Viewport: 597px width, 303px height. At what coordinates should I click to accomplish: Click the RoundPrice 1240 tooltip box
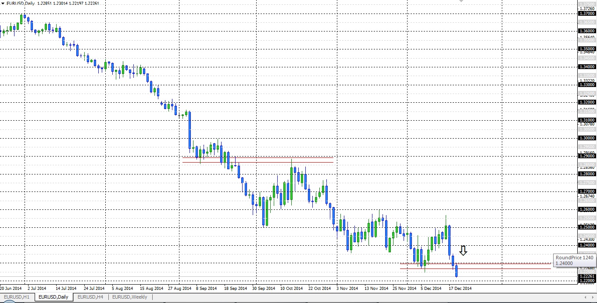pyautogui.click(x=574, y=261)
